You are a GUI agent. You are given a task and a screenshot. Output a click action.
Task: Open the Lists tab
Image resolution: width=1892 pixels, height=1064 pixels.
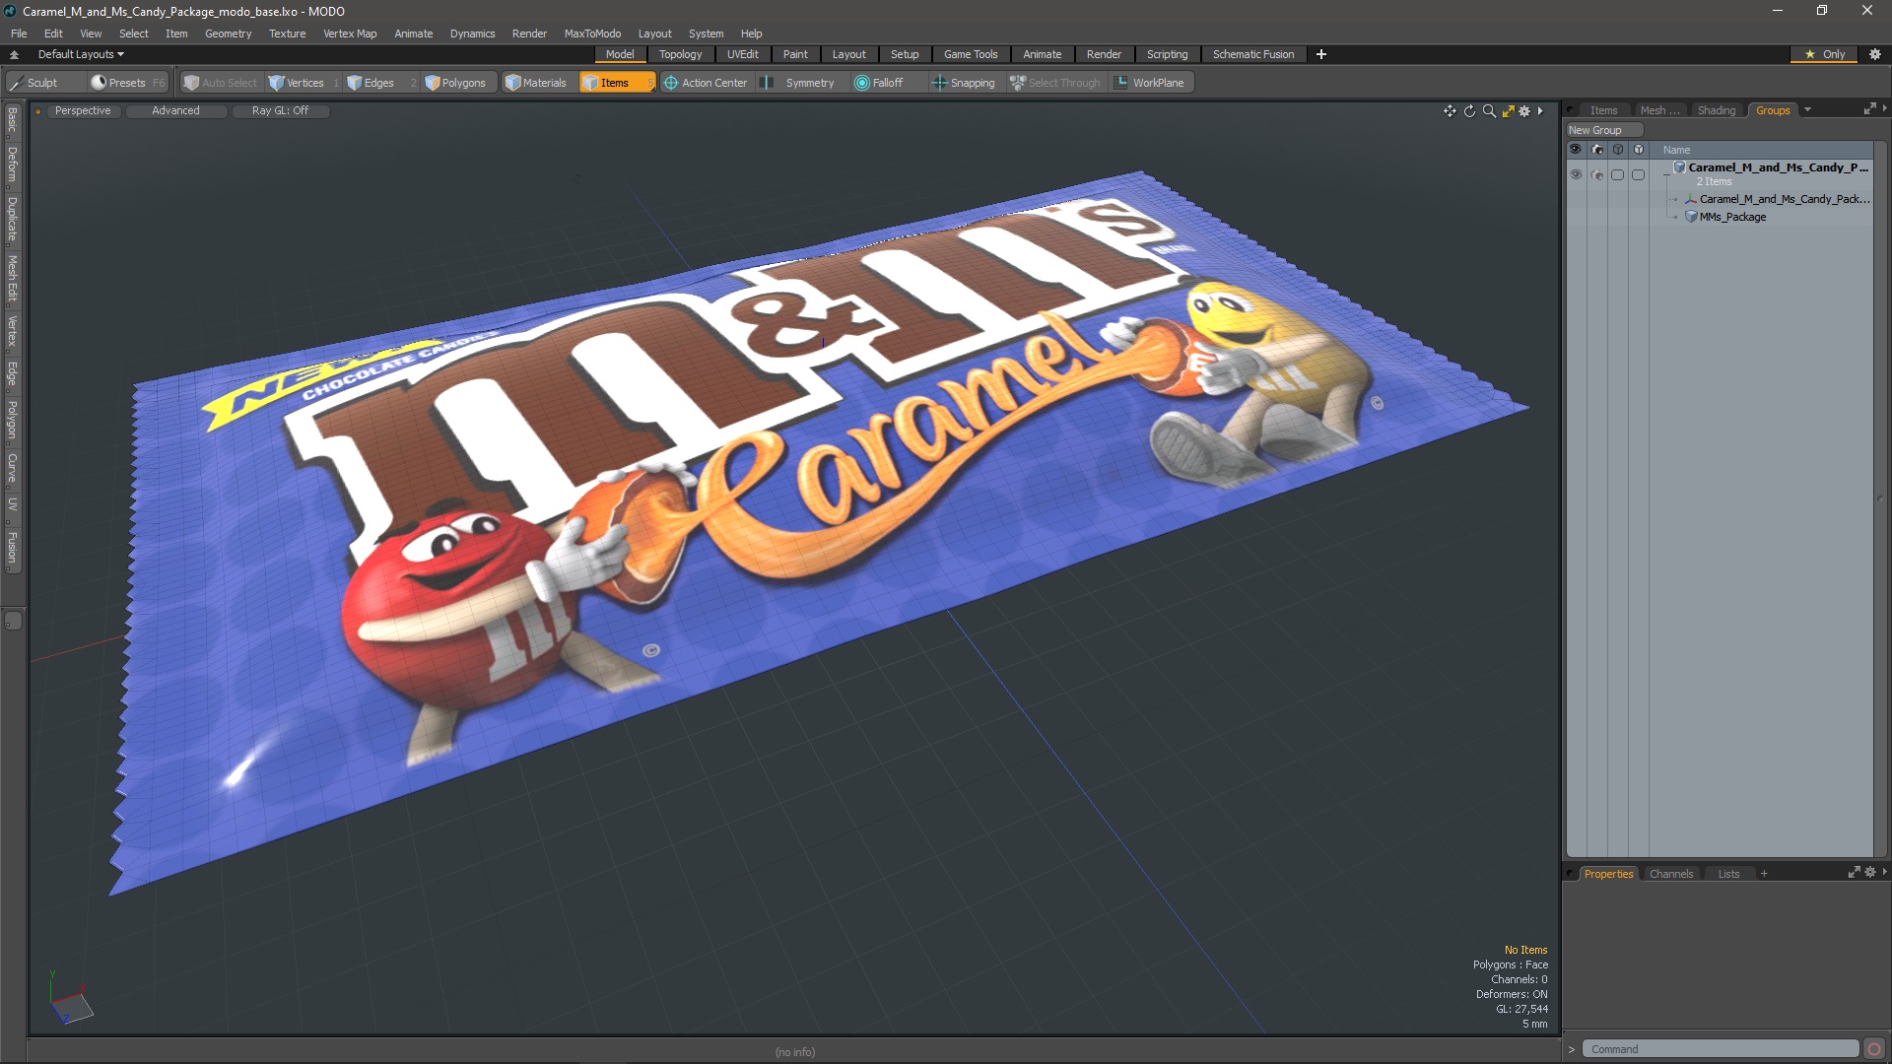point(1728,874)
